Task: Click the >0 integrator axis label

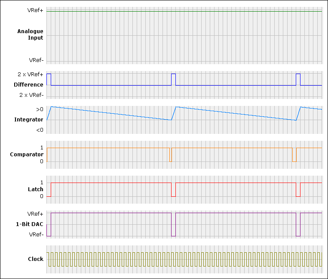Action: pyautogui.click(x=40, y=109)
